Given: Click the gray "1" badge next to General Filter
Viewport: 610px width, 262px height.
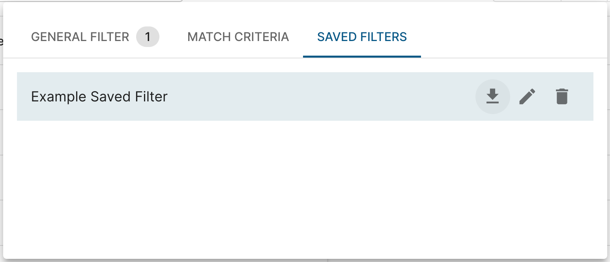Looking at the screenshot, I should 148,37.
